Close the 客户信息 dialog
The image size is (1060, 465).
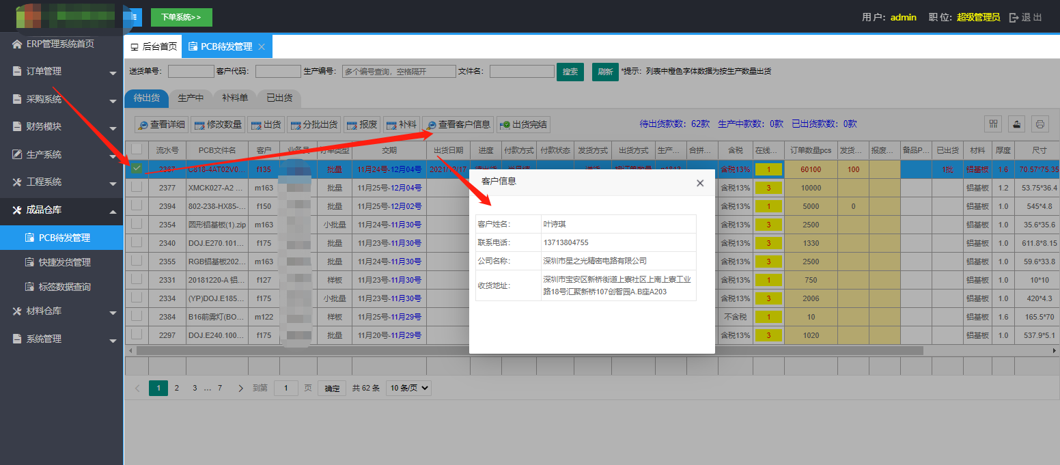699,183
